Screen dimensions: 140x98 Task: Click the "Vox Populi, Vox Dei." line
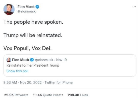27,48
